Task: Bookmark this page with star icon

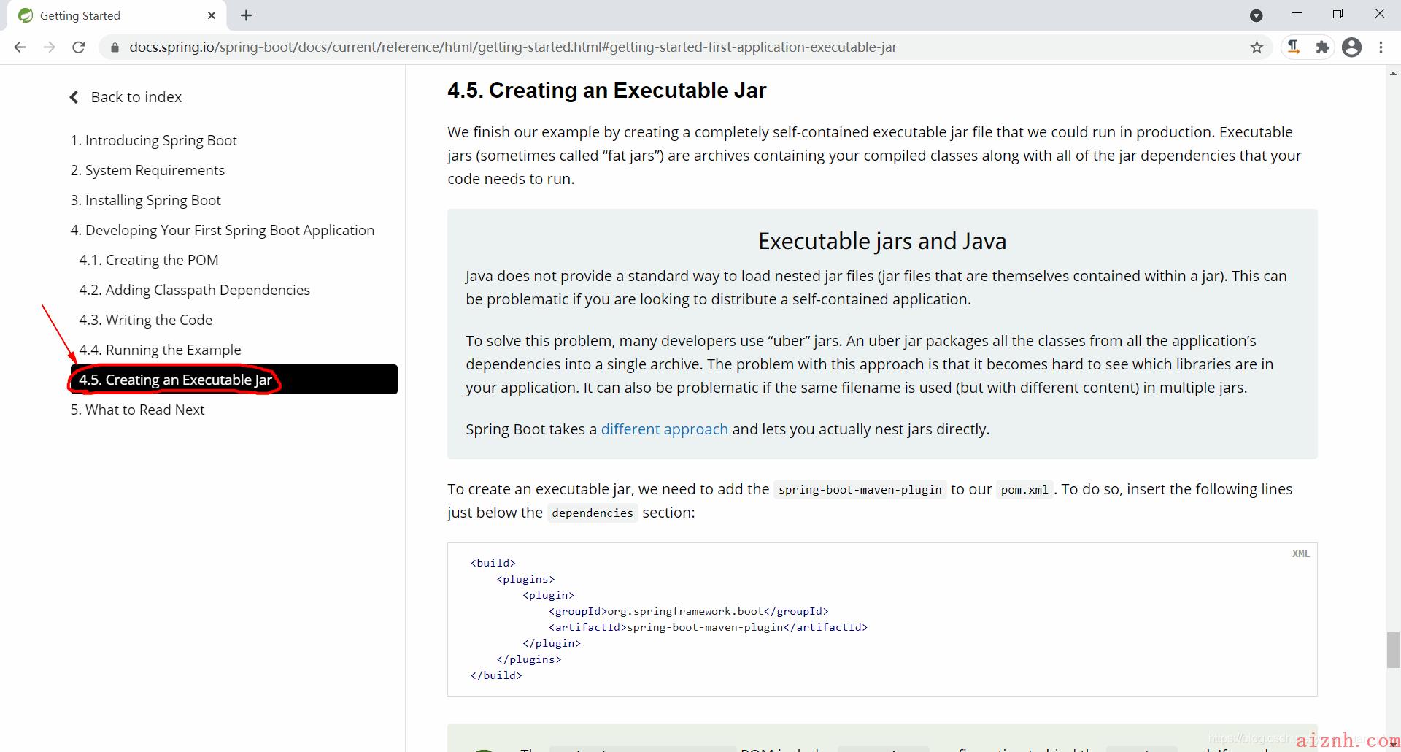Action: point(1257,47)
